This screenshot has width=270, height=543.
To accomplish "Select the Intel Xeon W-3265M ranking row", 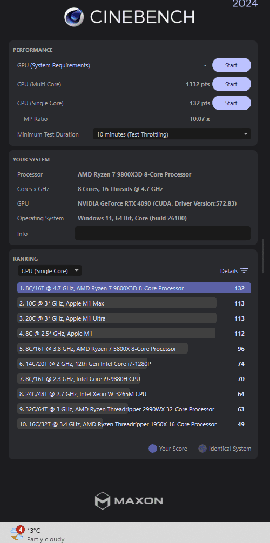I will [134, 394].
